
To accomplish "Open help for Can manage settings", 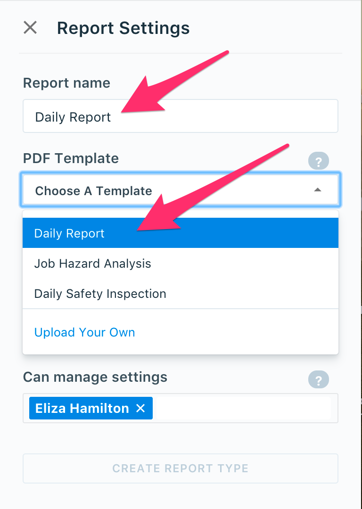I will pos(318,379).
